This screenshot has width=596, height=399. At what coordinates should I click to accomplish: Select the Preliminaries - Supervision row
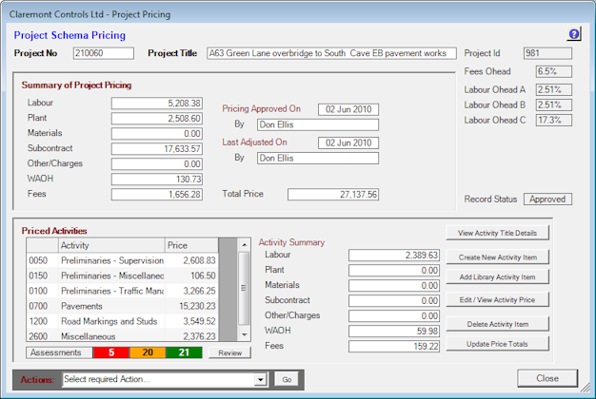pyautogui.click(x=123, y=260)
